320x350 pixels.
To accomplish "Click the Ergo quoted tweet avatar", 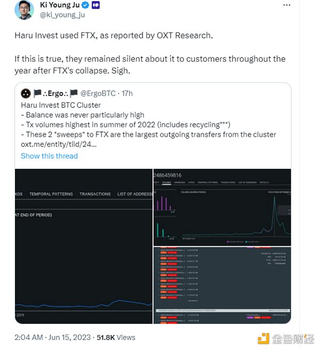I will pos(25,93).
